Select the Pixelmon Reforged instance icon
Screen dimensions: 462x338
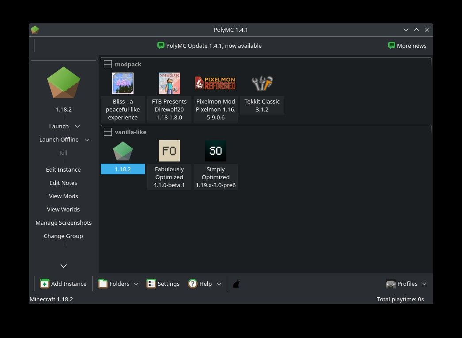pyautogui.click(x=215, y=83)
